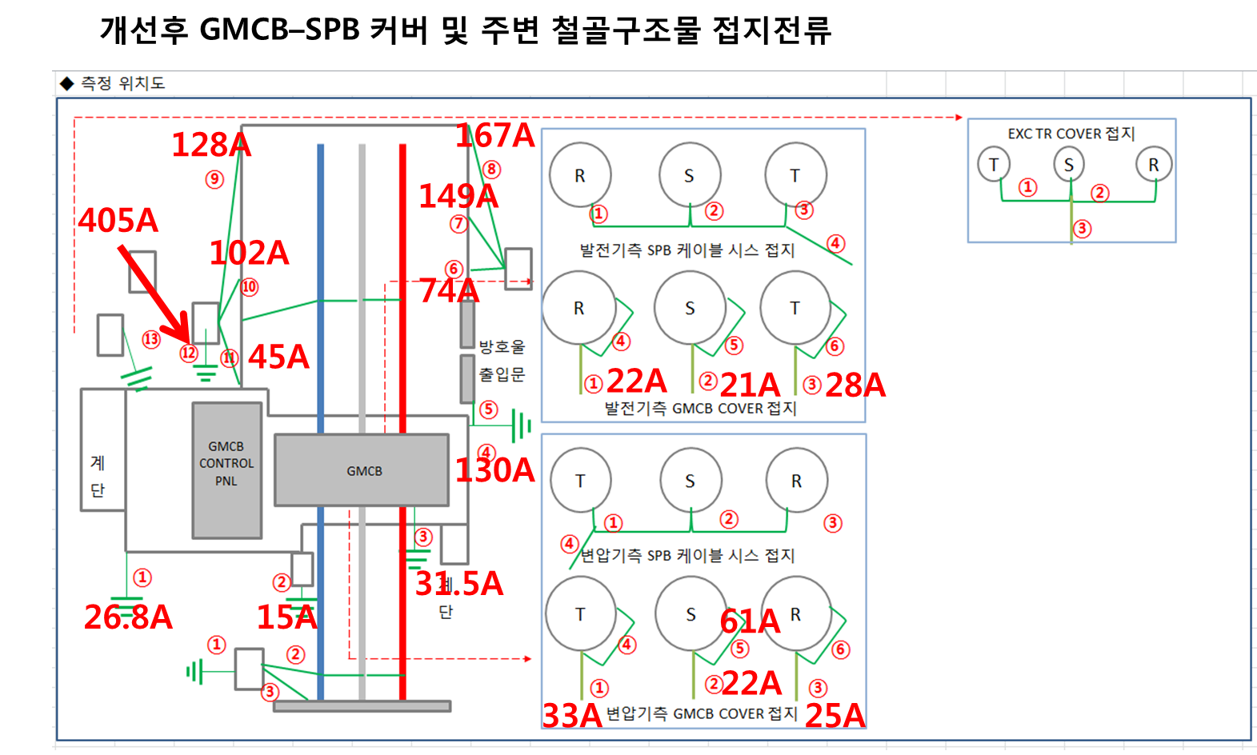Select the S circle in EXC TR COVER
Image resolution: width=1257 pixels, height=755 pixels.
tap(1068, 165)
